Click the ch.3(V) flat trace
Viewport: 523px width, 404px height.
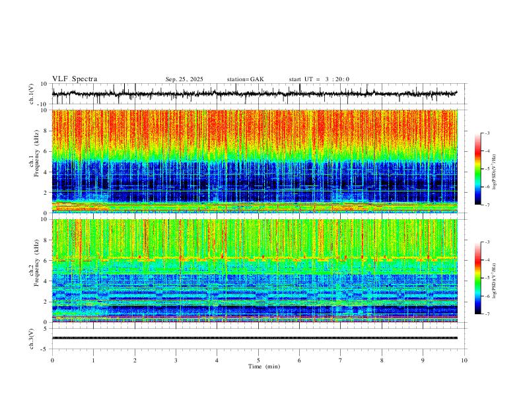point(254,338)
